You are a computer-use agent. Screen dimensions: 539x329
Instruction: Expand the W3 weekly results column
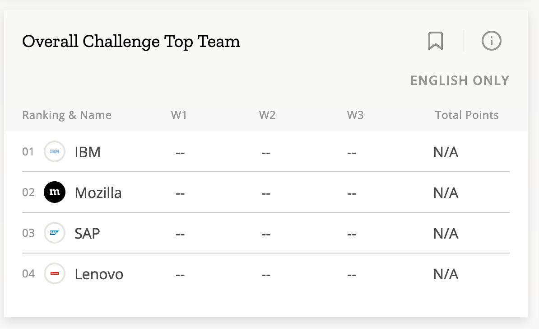[355, 115]
